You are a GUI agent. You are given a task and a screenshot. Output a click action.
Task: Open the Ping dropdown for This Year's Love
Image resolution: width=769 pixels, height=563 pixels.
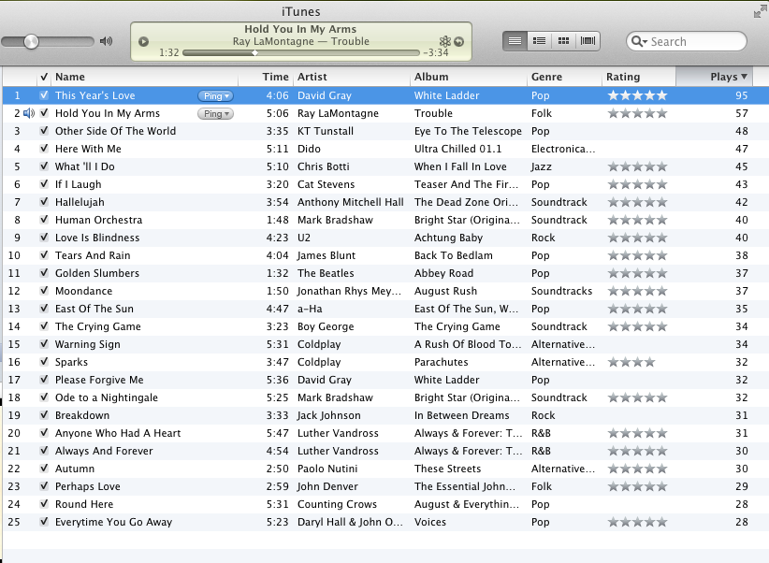pyautogui.click(x=215, y=96)
